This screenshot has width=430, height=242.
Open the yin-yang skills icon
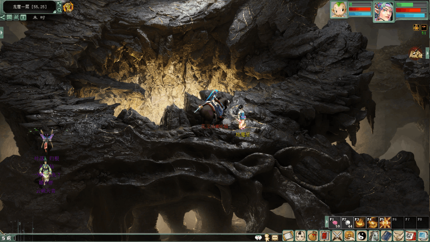361,236
